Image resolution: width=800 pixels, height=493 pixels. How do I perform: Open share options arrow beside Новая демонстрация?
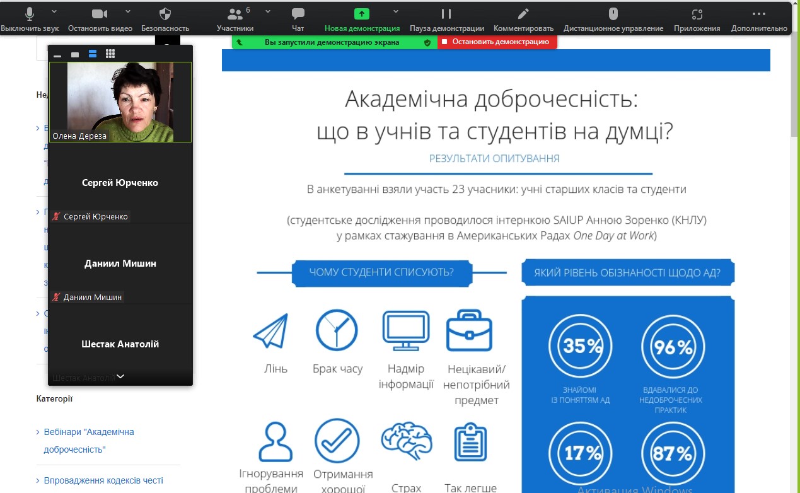click(396, 11)
